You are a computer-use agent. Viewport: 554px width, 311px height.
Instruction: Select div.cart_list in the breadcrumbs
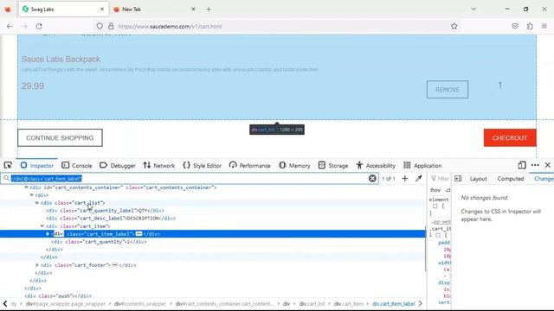(x=312, y=303)
